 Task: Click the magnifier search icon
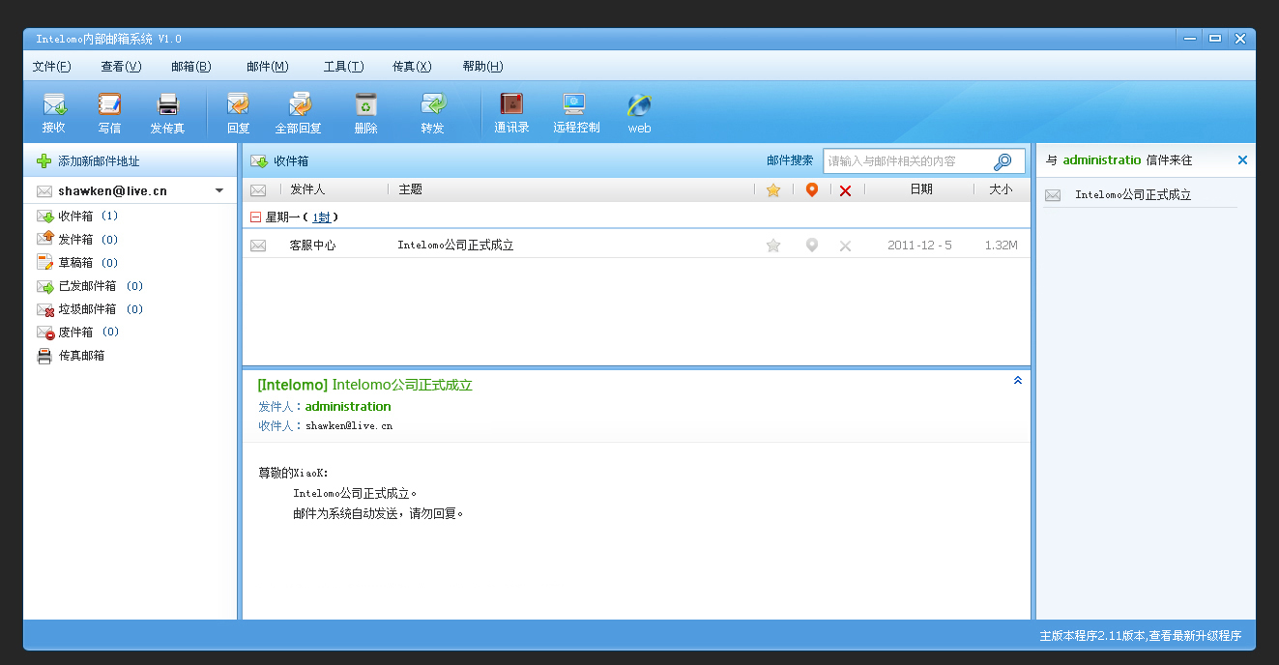point(1003,161)
